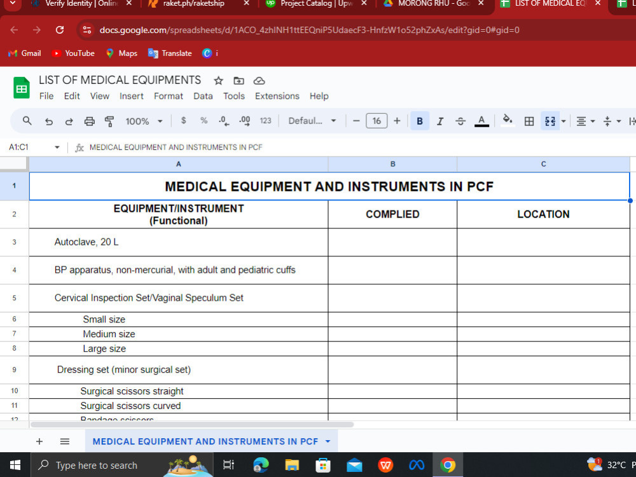Open the Tools menu

click(x=234, y=96)
